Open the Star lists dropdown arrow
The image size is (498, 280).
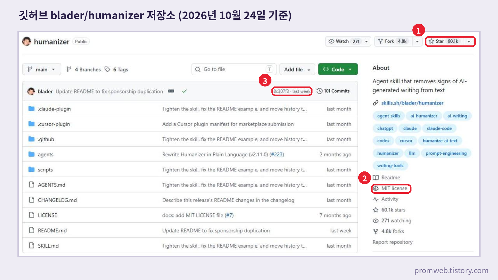click(x=469, y=41)
